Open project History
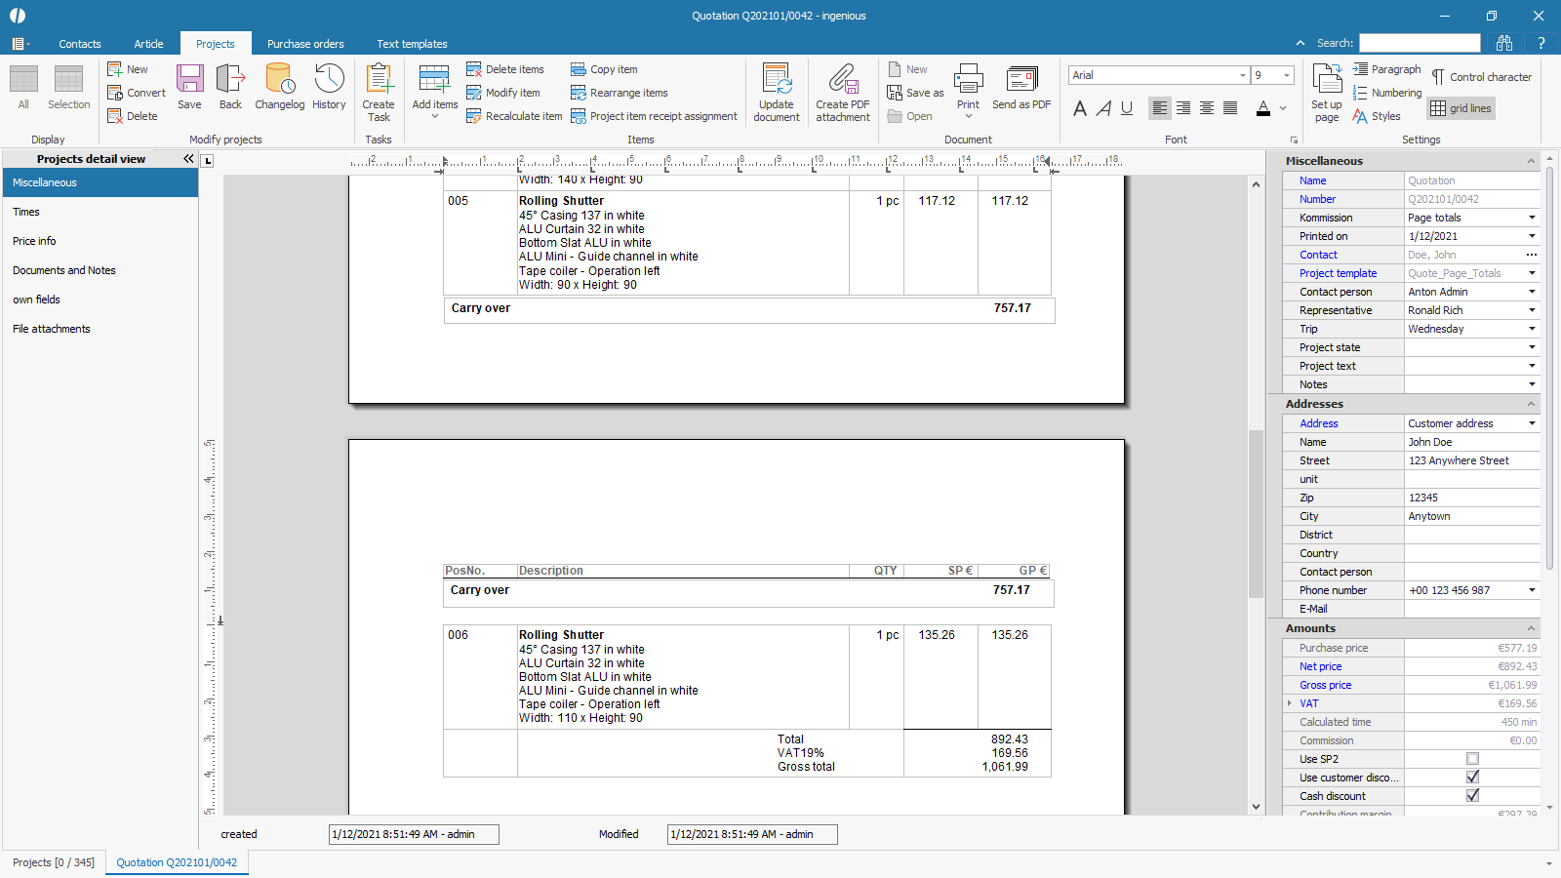The width and height of the screenshot is (1561, 878). tap(329, 86)
